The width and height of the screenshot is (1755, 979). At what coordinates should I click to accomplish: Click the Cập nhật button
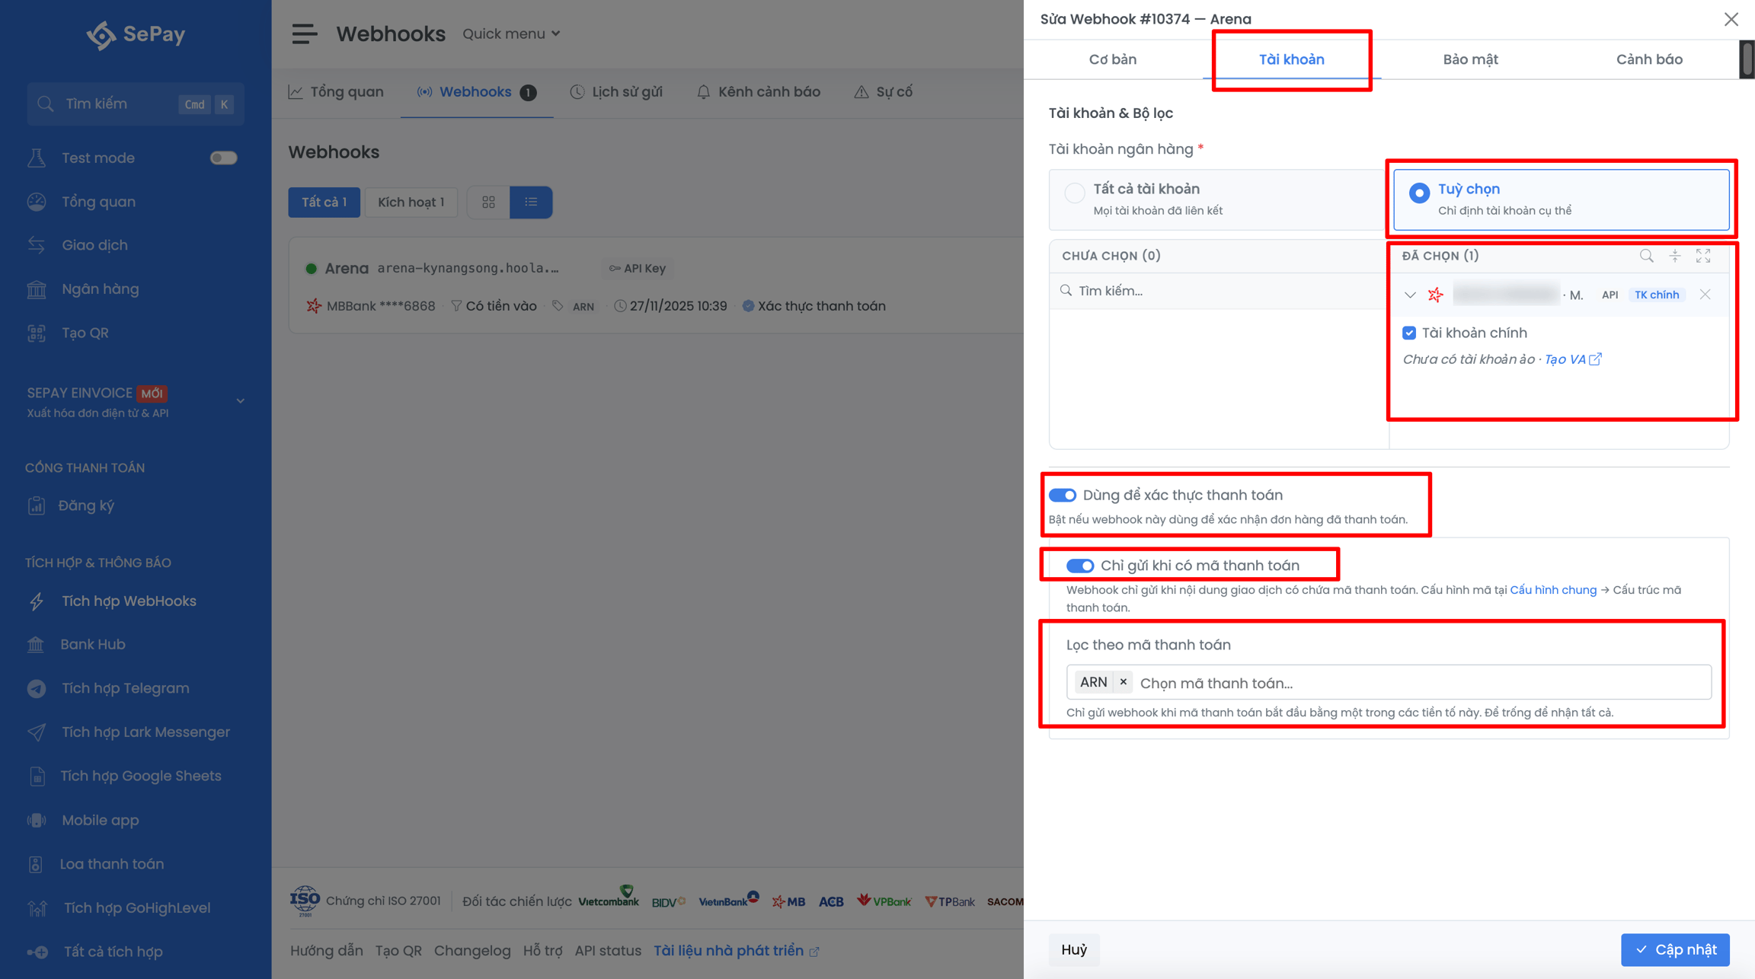[x=1675, y=949]
